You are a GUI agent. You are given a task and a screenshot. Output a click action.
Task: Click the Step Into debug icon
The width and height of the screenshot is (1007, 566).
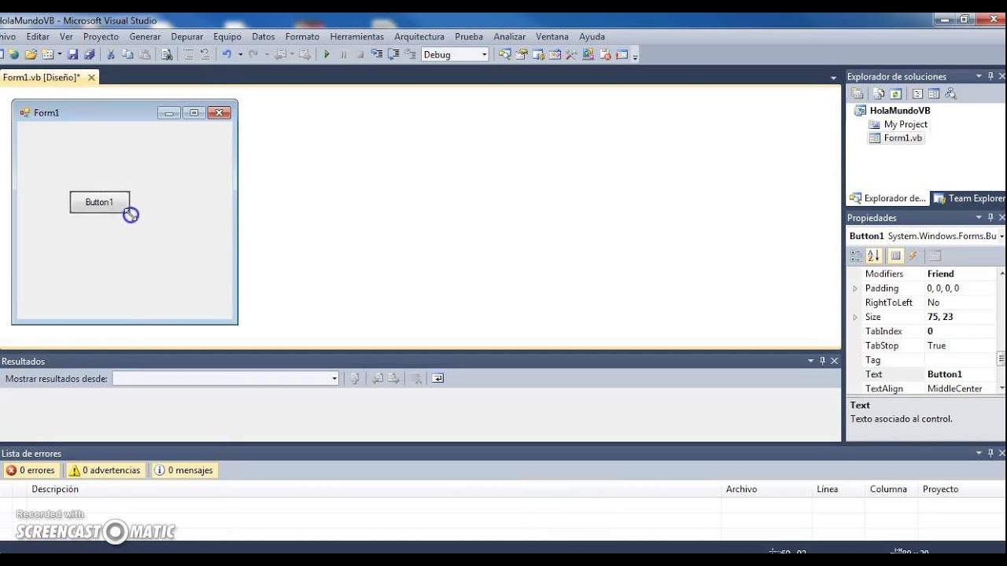coord(377,54)
